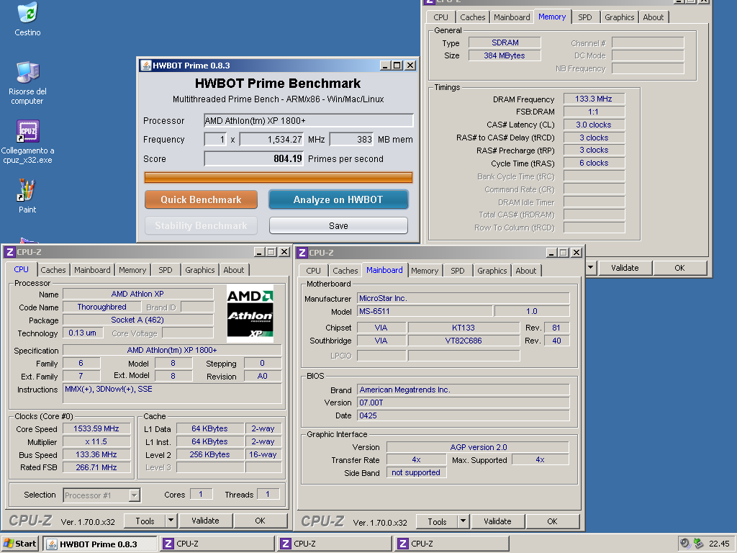
Task: Switch to Memory tab in CPU window
Action: coord(132,270)
